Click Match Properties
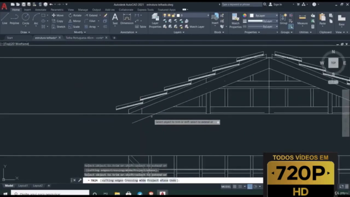350x197 pixels. 235,21
